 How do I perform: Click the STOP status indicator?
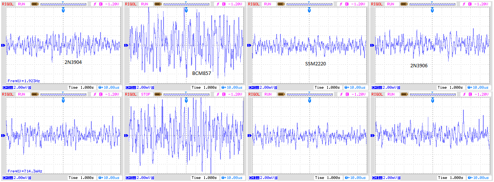point(145,94)
